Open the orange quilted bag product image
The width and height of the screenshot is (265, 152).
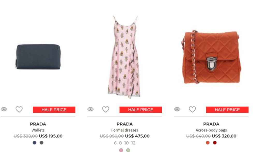click(211, 57)
